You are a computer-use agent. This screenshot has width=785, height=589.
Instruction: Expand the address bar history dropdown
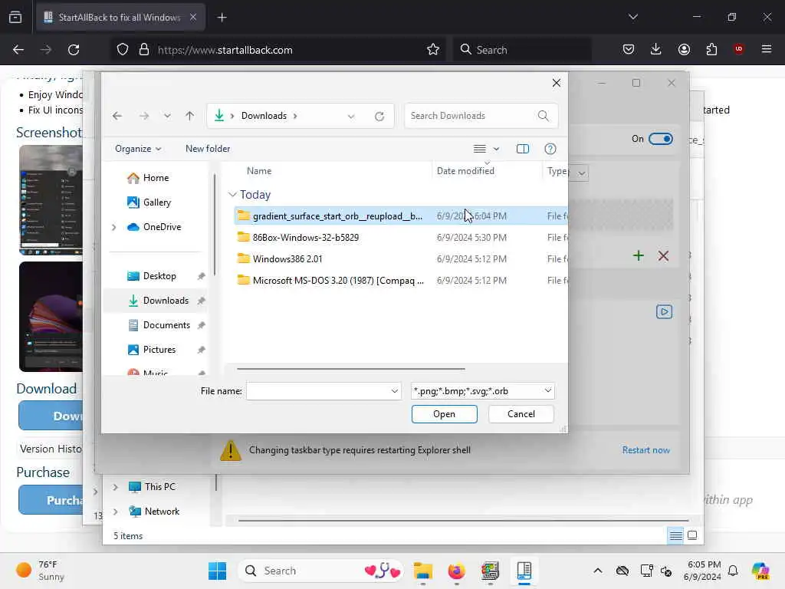click(x=351, y=117)
